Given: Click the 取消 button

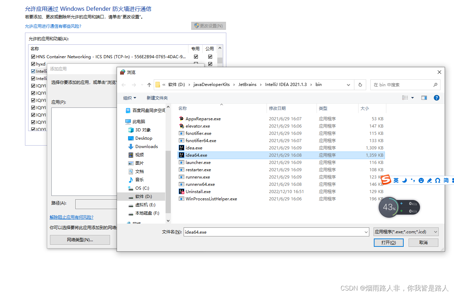Looking at the screenshot, I should [423, 242].
